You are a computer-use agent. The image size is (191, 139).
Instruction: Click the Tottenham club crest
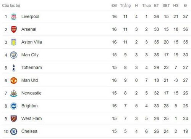click(x=14, y=68)
